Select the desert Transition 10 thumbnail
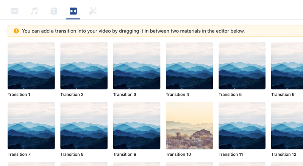The image size is (303, 166). (189, 126)
